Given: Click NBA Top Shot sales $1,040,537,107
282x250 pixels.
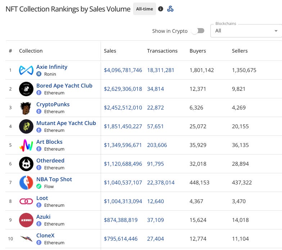Looking at the screenshot, I should 123,183.
